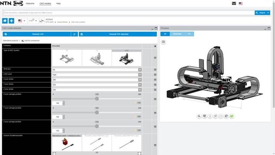Select the XYZ axis system type
275x155 pixels.
coord(127,58)
